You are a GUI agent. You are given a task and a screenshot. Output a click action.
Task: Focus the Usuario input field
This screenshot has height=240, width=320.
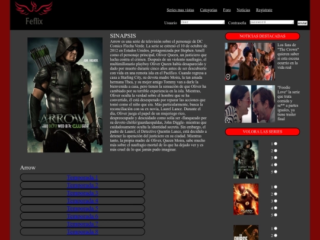[203, 23]
